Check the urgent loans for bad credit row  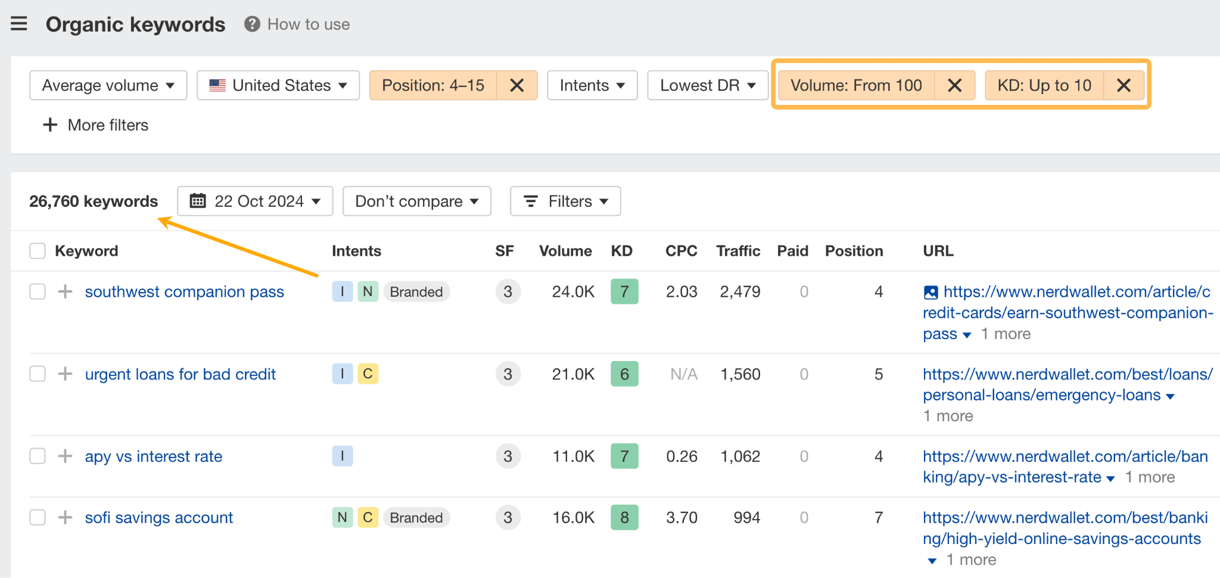pos(37,374)
